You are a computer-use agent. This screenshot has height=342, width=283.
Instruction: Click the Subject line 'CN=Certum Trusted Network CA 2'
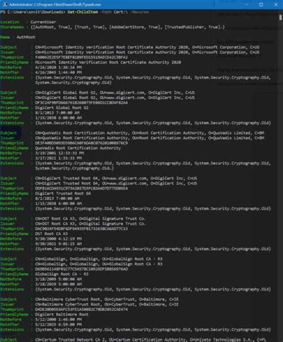(x=151, y=340)
